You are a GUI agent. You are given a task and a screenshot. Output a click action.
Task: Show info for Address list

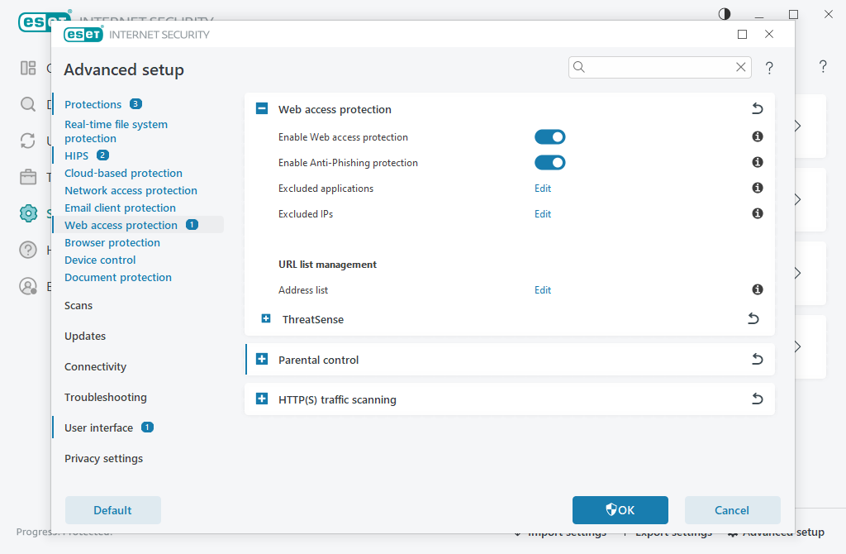[x=758, y=289]
